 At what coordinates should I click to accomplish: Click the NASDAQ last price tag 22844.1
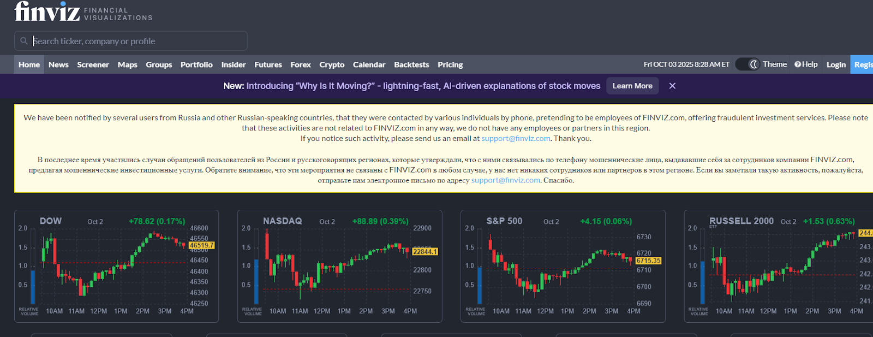point(425,252)
